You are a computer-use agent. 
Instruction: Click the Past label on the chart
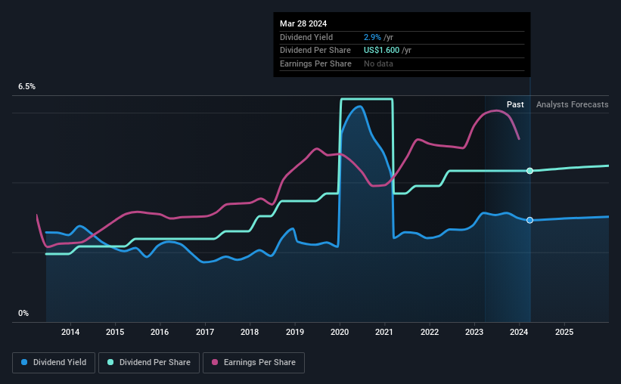click(x=515, y=104)
